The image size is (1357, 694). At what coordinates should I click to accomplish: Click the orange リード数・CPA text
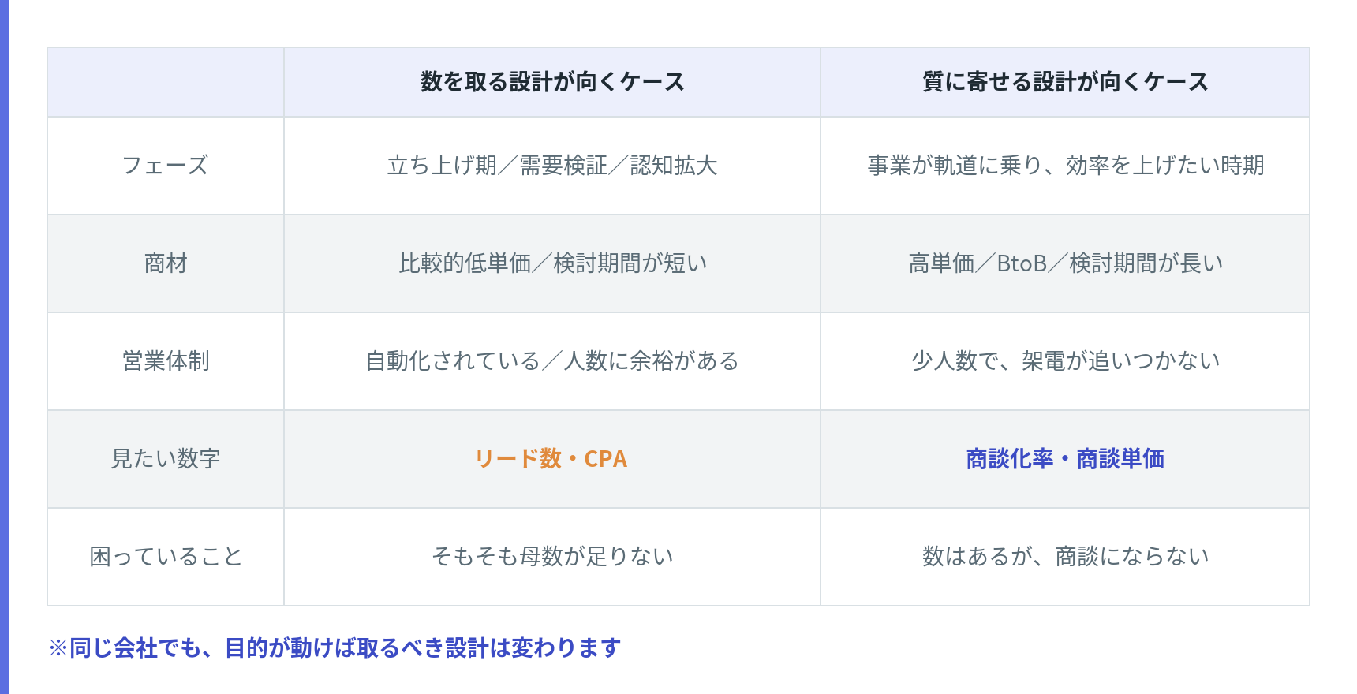click(x=551, y=459)
